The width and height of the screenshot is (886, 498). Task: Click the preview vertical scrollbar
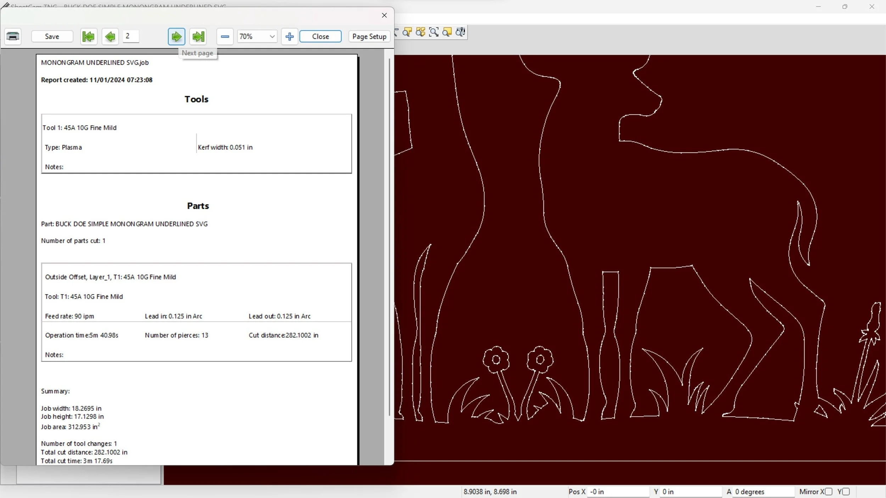pos(389,237)
